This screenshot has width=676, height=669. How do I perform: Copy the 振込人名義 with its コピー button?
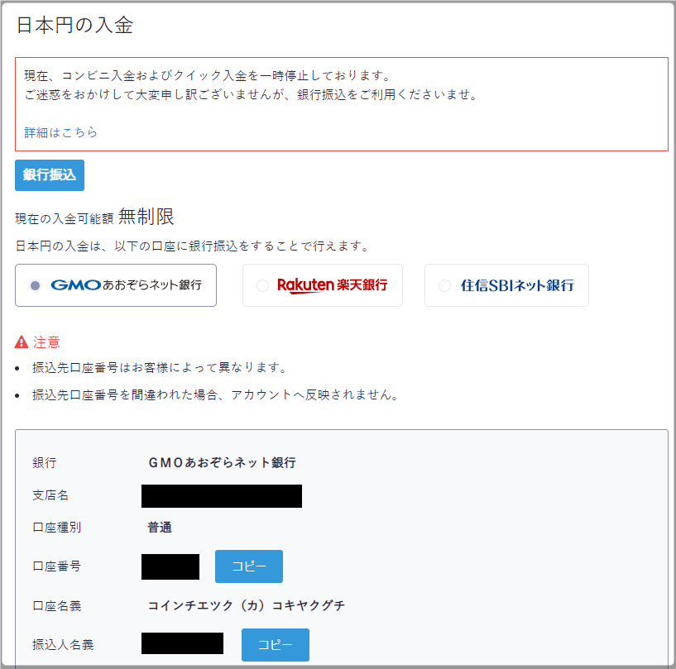(x=276, y=645)
